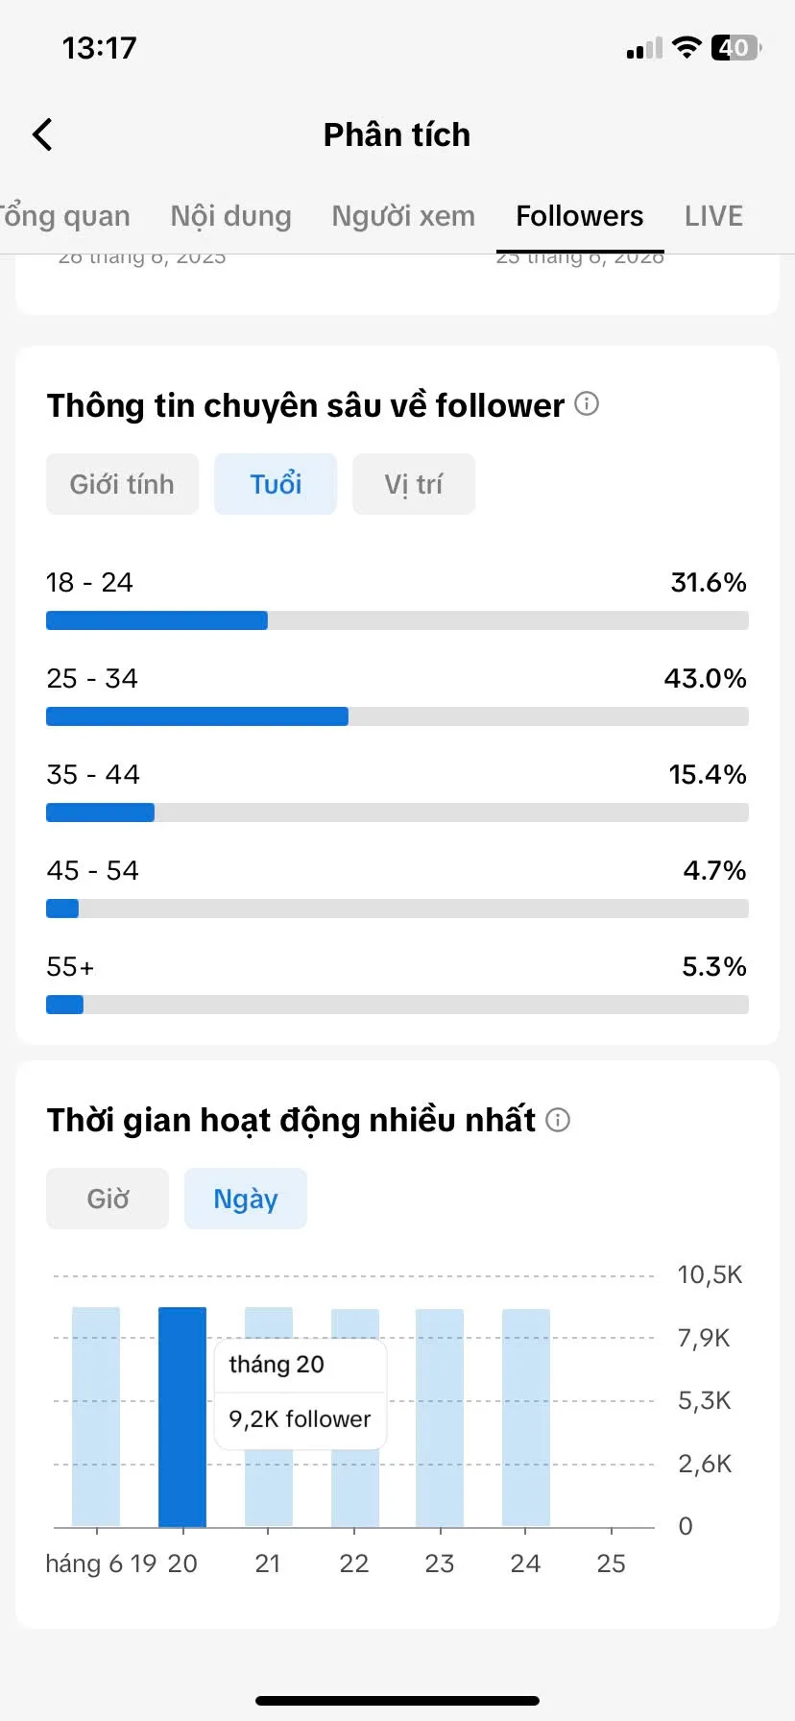Switch to the Người xem tab
The width and height of the screenshot is (795, 1721).
[x=403, y=216]
